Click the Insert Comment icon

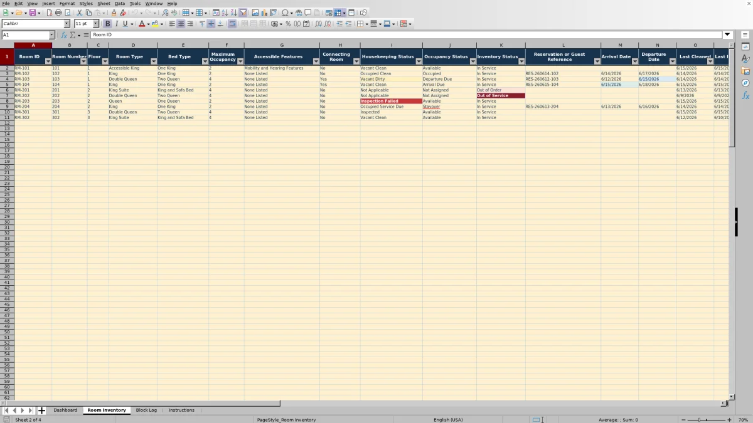point(308,13)
